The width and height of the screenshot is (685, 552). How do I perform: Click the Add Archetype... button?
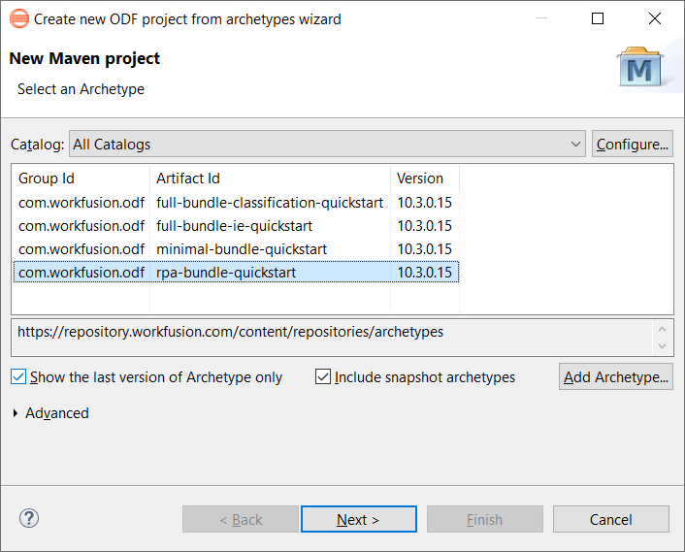[x=615, y=376]
